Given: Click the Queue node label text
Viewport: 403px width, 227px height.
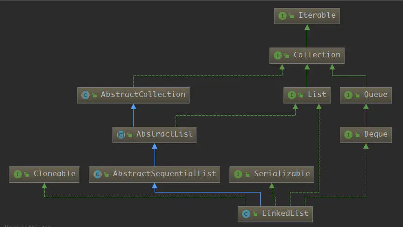Looking at the screenshot, I should pos(376,95).
